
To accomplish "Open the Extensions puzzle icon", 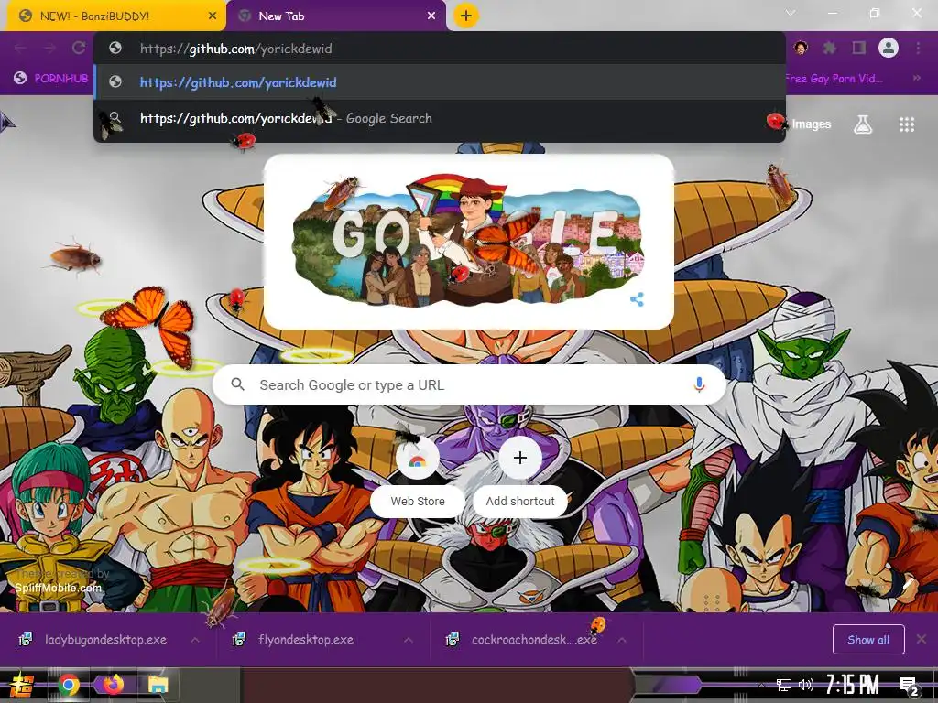I will coord(830,48).
